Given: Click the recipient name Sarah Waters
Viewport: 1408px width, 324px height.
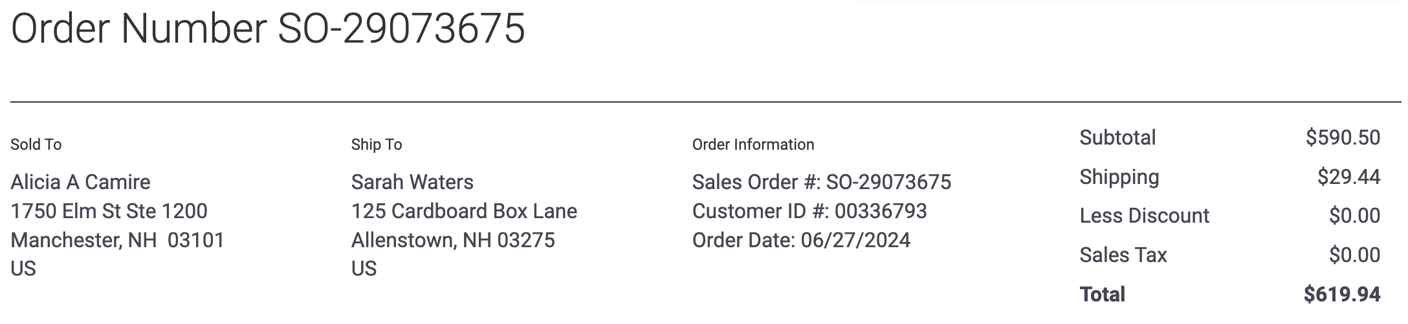Looking at the screenshot, I should point(412,182).
